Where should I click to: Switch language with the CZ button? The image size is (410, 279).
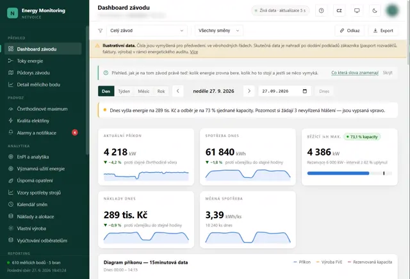point(339,10)
